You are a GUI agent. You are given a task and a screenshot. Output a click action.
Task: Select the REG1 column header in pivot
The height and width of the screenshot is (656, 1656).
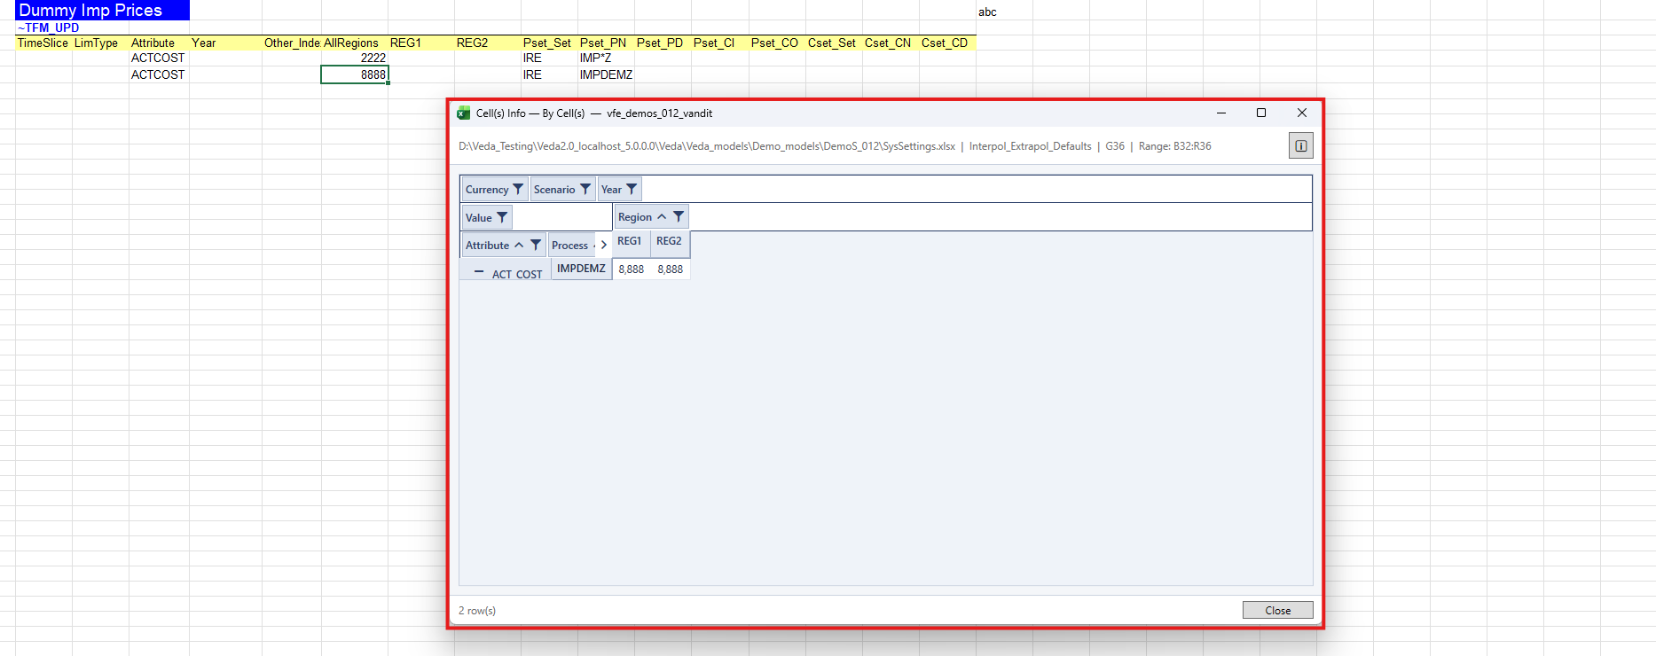630,241
